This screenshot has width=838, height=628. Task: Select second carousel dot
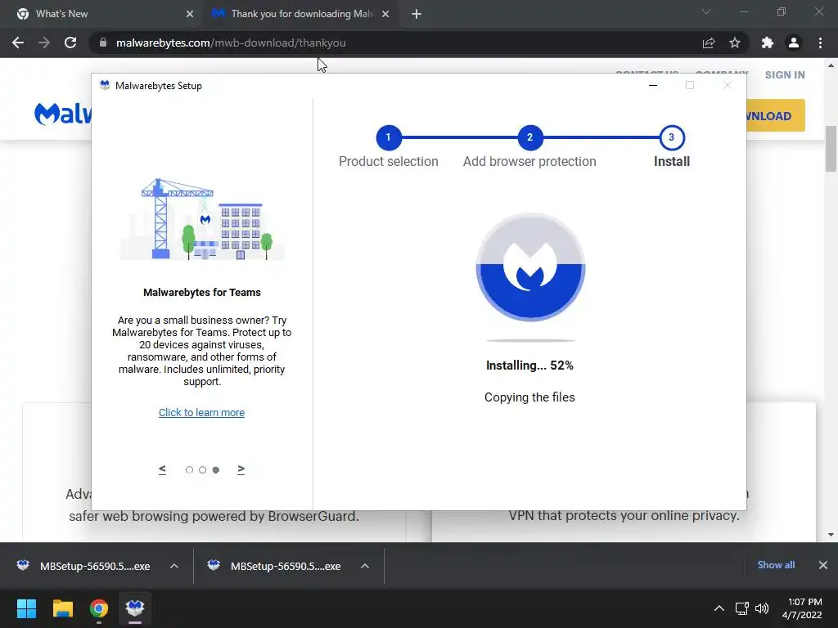tap(203, 470)
